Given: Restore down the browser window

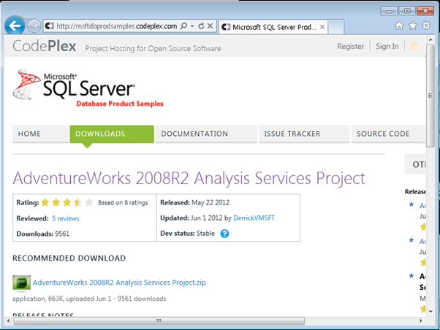Looking at the screenshot, I should [407, 11].
